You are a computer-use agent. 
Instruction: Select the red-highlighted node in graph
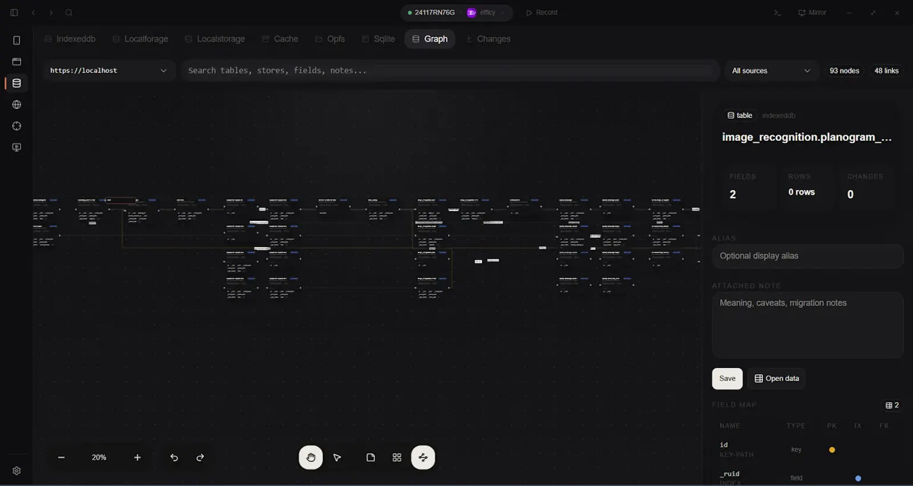point(121,200)
